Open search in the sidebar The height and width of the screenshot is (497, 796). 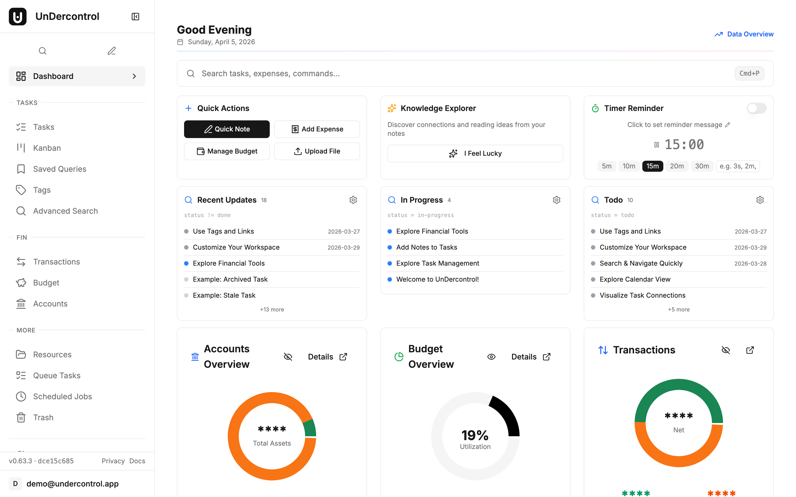[43, 51]
